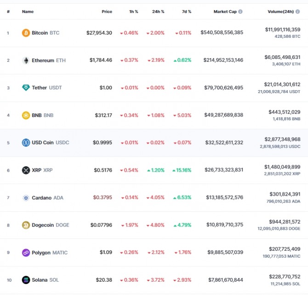The width and height of the screenshot is (308, 295).
Task: Click the USD Coin logo icon
Action: pos(26,143)
